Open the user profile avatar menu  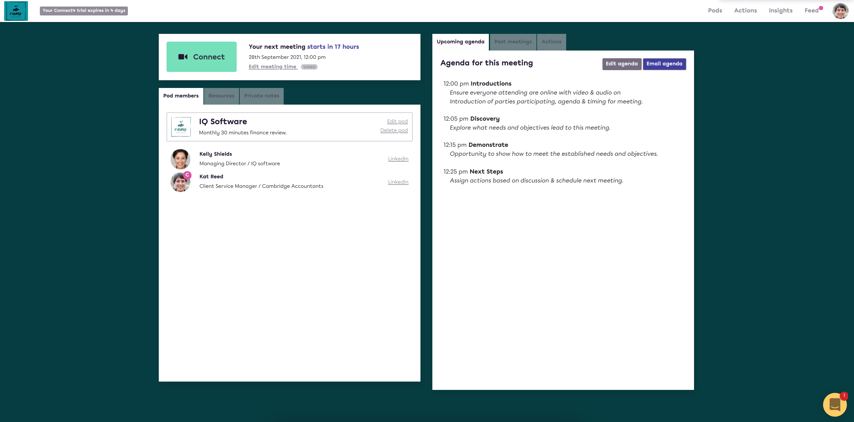(840, 11)
